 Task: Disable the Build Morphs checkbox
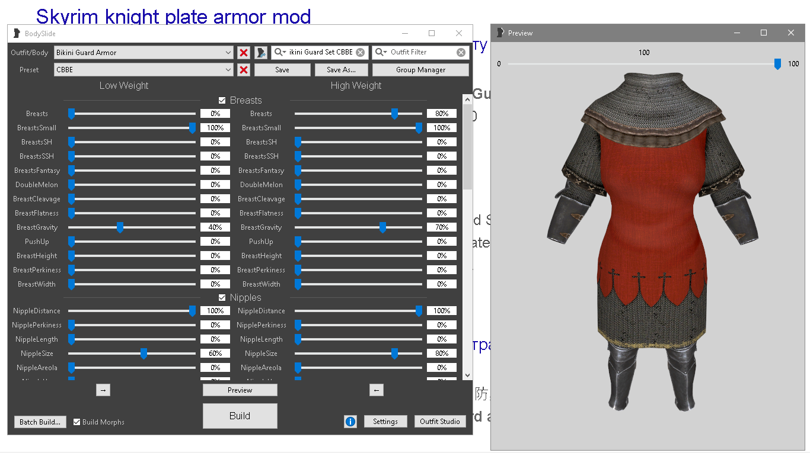click(77, 422)
